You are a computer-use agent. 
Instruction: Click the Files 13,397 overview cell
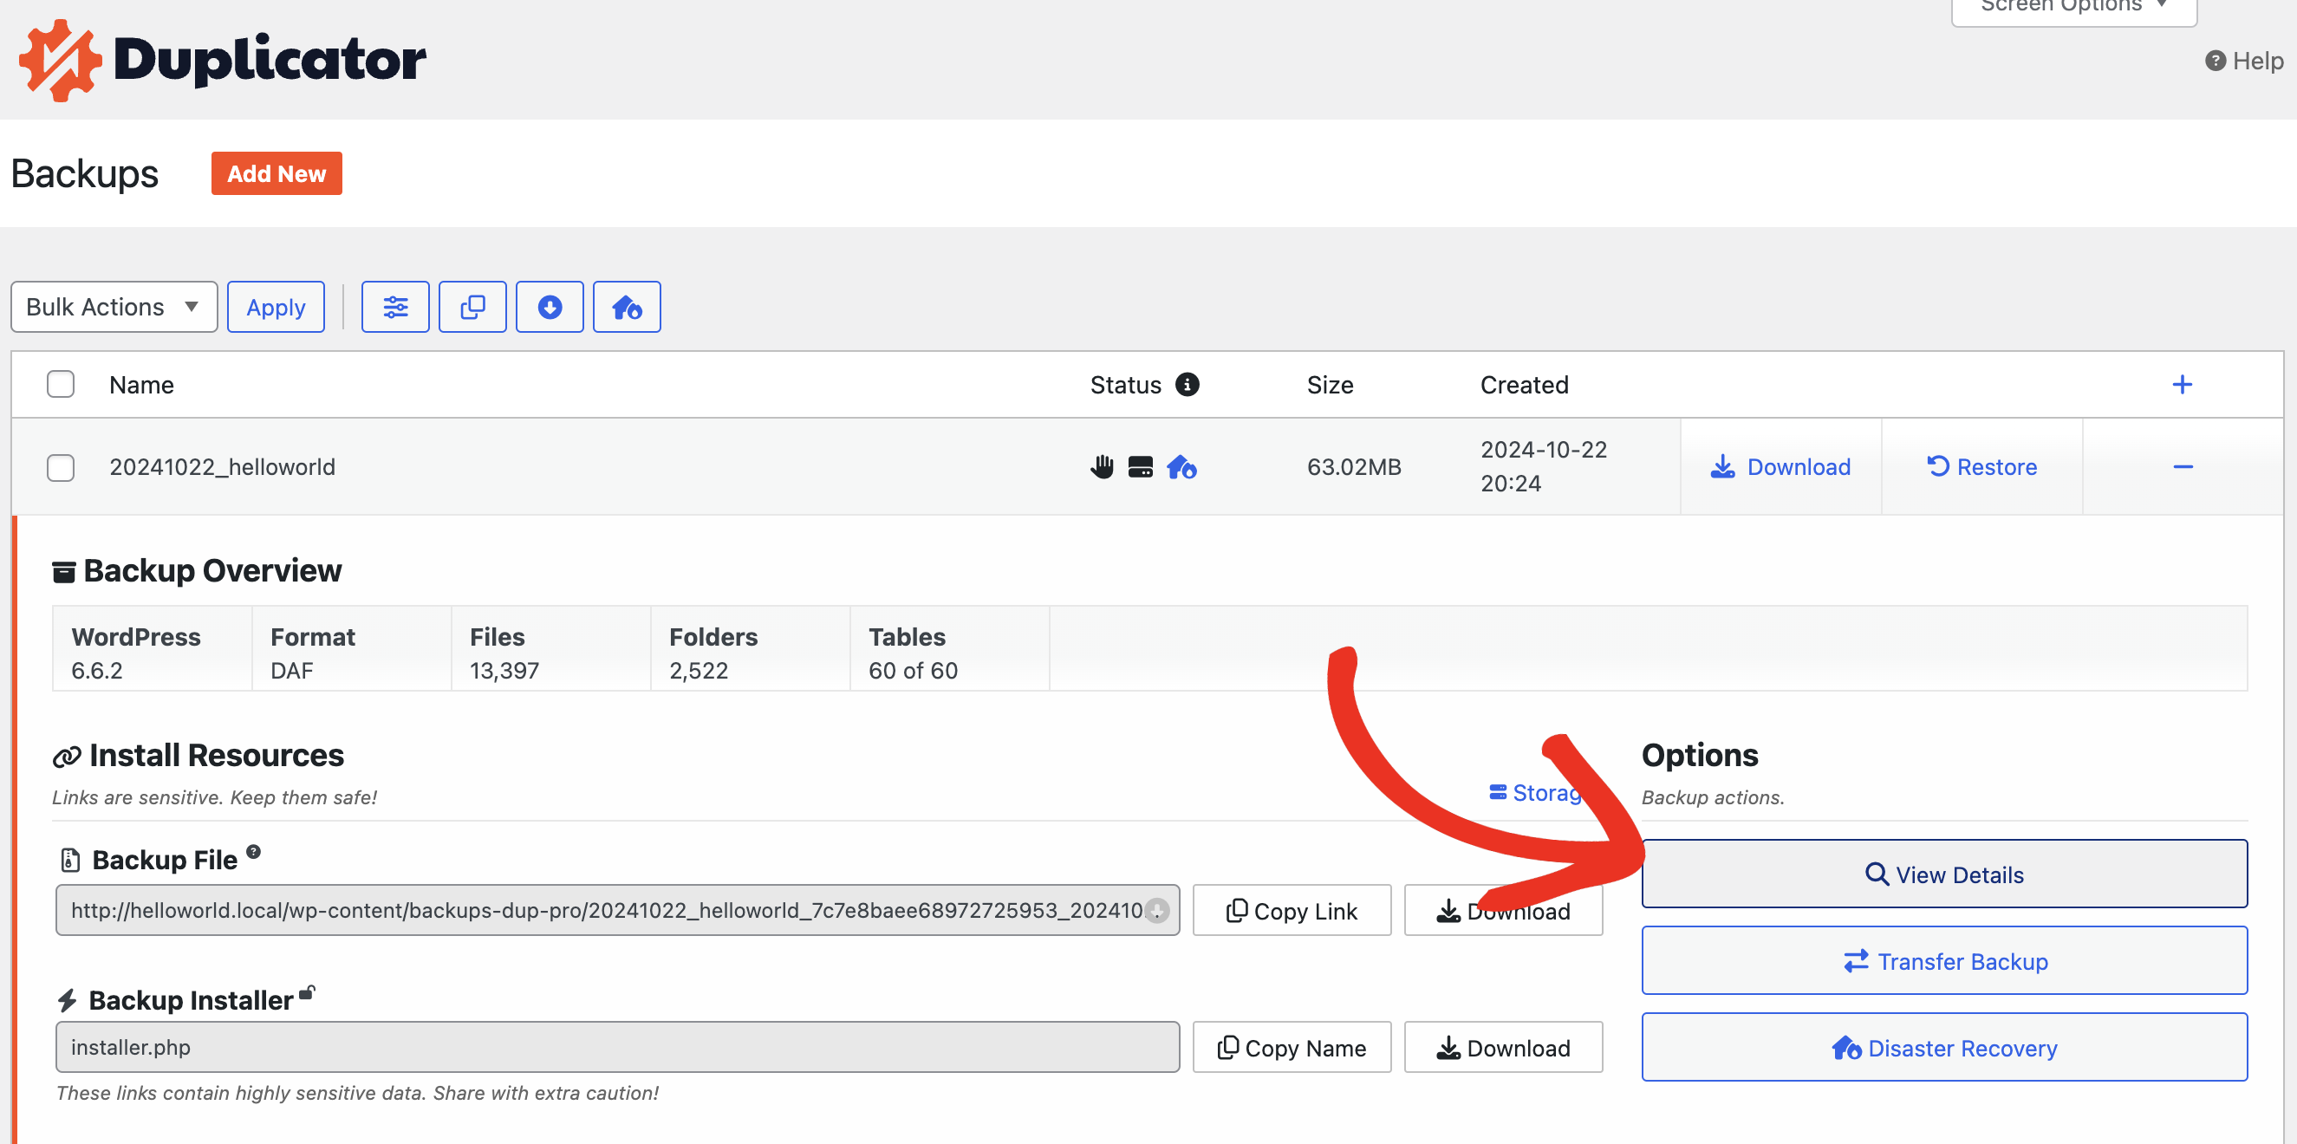click(551, 649)
